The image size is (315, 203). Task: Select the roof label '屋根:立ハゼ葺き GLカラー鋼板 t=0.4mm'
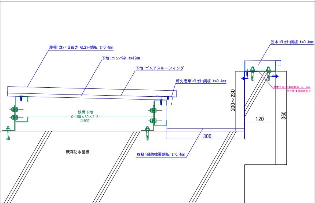(x=81, y=48)
